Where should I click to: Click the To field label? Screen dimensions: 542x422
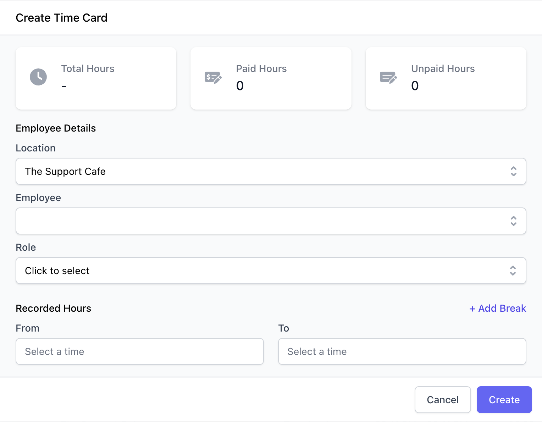[x=284, y=328]
